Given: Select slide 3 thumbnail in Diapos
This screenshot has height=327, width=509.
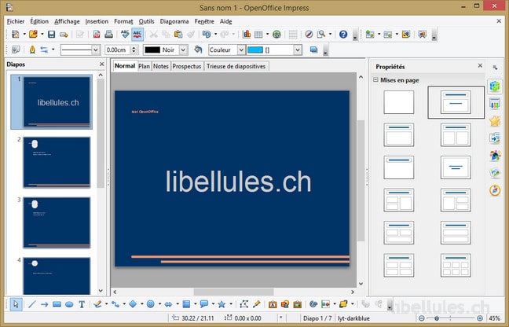Looking at the screenshot, I should (x=57, y=222).
